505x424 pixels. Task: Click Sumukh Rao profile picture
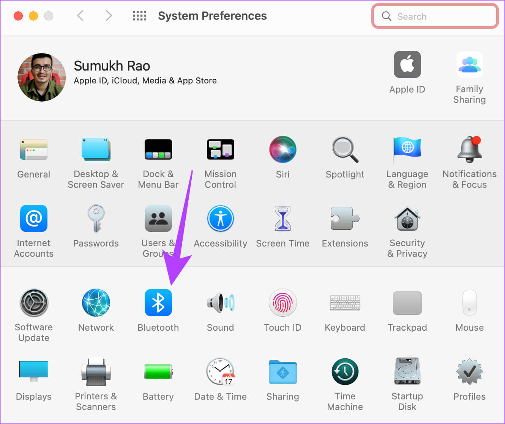coord(42,77)
